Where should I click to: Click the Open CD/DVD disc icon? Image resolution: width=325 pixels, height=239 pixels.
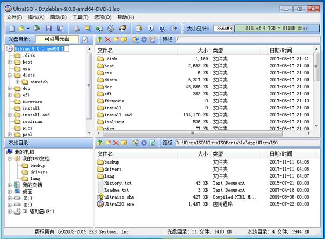pos(37,28)
